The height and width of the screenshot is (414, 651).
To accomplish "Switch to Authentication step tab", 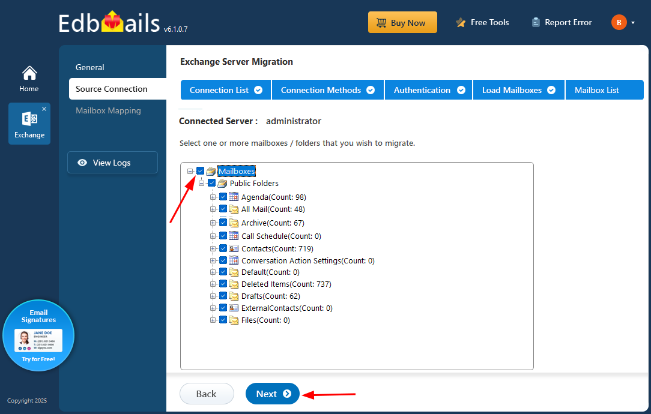I will (429, 90).
